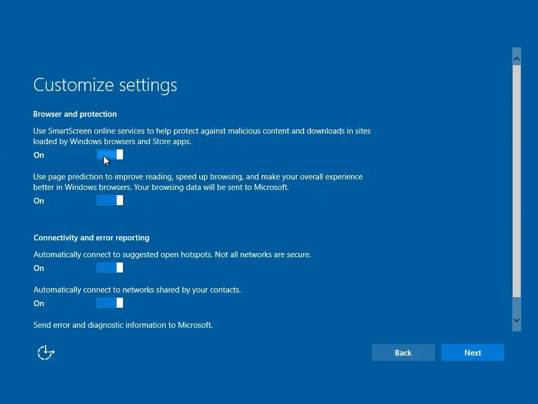Switch off auto-connect to open hotspots
This screenshot has width=538, height=404.
pyautogui.click(x=110, y=268)
